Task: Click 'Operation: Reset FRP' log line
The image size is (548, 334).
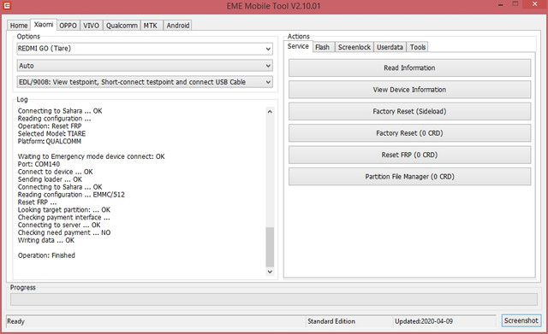Action: tap(50, 126)
